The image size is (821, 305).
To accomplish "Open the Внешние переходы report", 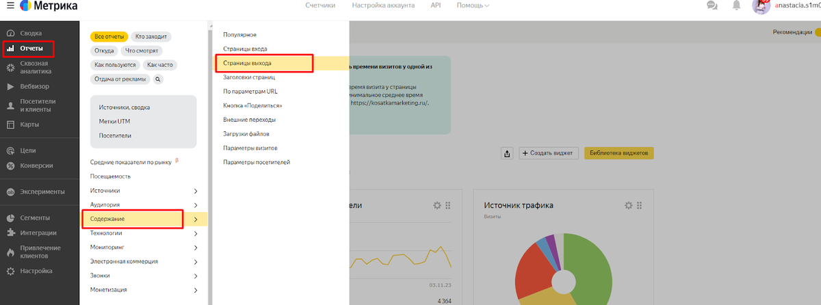I will coord(249,120).
